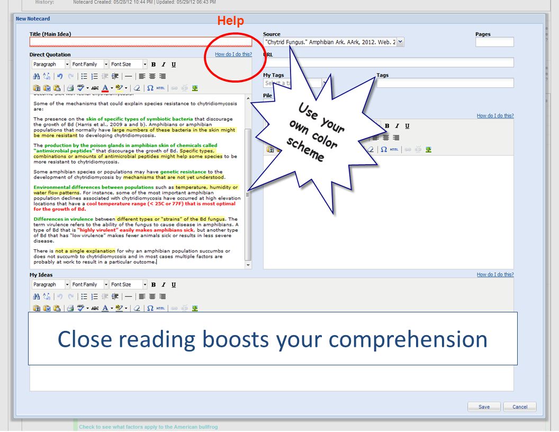Increase indent in Direct Quotation editor
Screen dimensions: 559x432
click(115, 76)
